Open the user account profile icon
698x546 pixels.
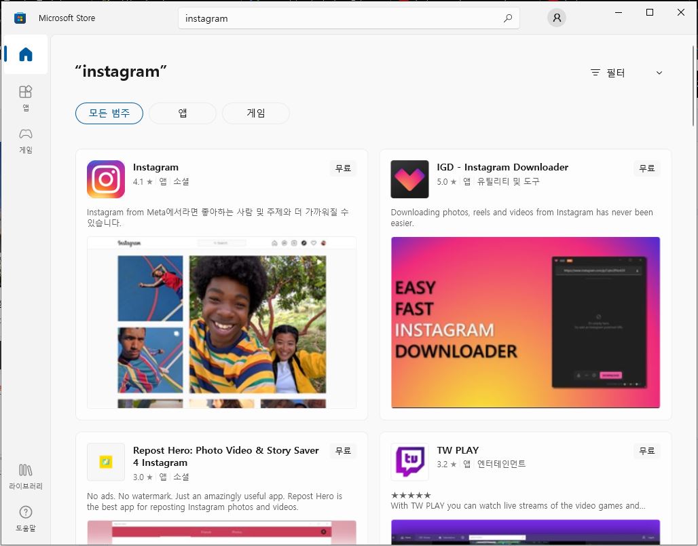tap(557, 18)
